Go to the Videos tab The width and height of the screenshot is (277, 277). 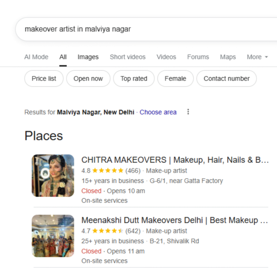coord(166,57)
